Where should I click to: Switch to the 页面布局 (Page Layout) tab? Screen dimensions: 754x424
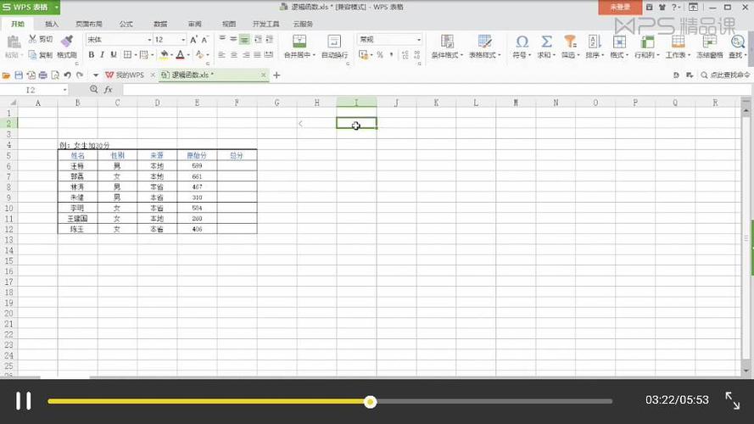point(88,24)
